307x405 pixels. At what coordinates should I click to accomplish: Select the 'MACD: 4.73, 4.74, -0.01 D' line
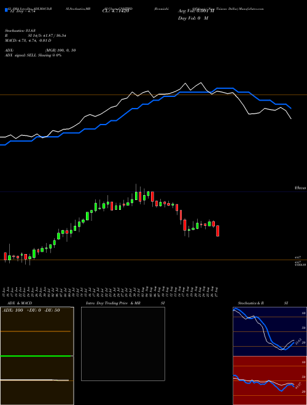tap(28, 40)
